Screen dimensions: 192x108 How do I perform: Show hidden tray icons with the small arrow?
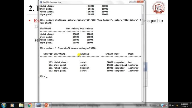[x=166, y=105]
